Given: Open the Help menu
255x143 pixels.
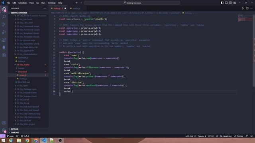Looking at the screenshot, I should point(60,3).
